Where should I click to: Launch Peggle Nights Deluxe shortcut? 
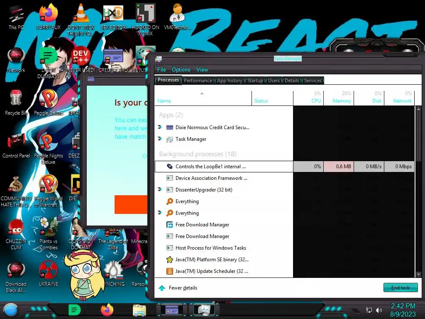tap(48, 149)
